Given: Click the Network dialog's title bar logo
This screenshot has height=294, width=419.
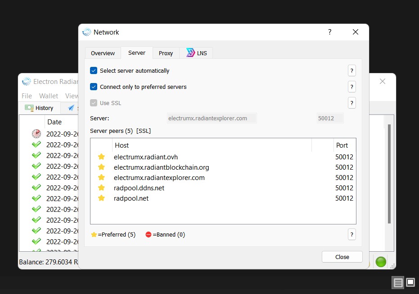Looking at the screenshot, I should 86,32.
